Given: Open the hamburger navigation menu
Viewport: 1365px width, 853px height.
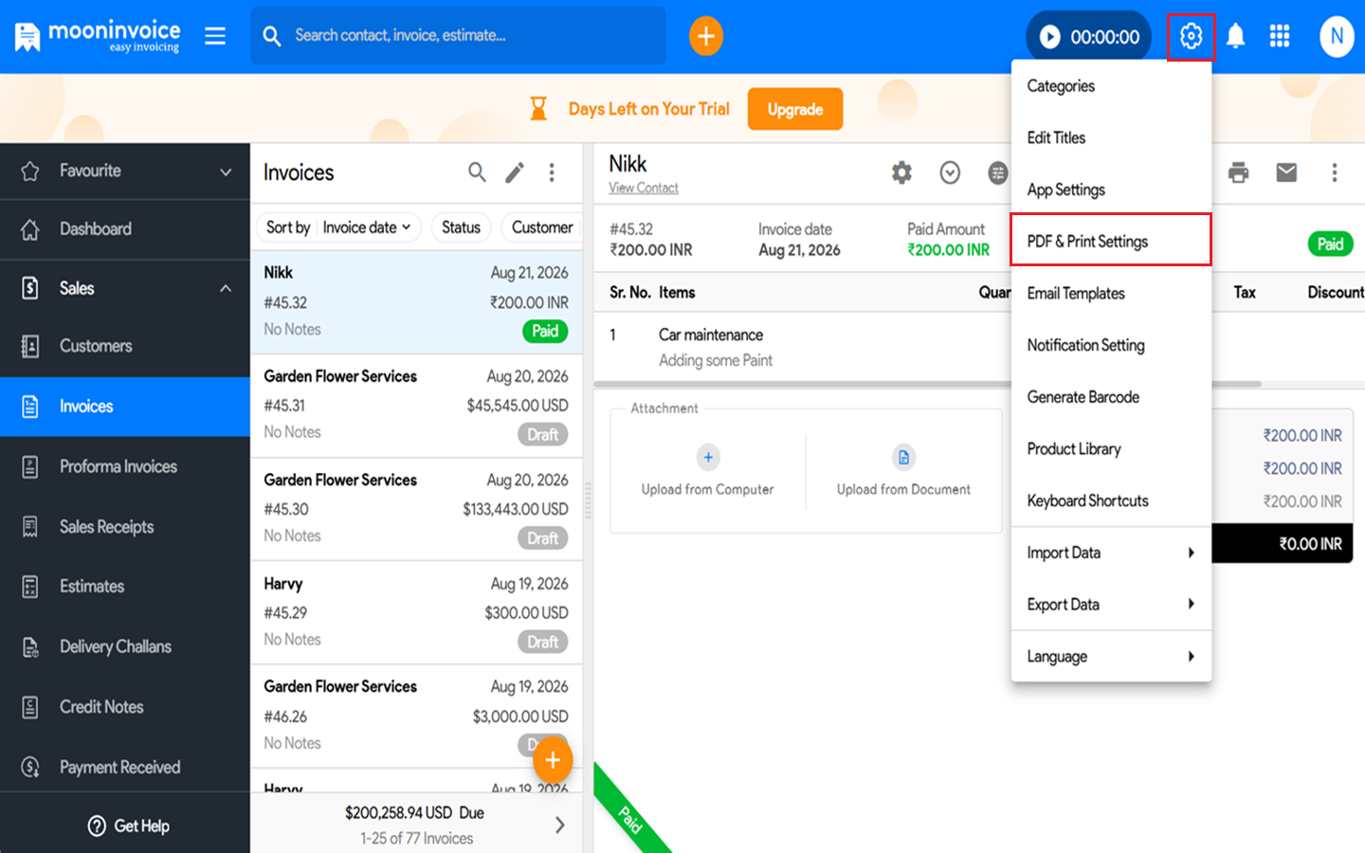Looking at the screenshot, I should pos(215,36).
